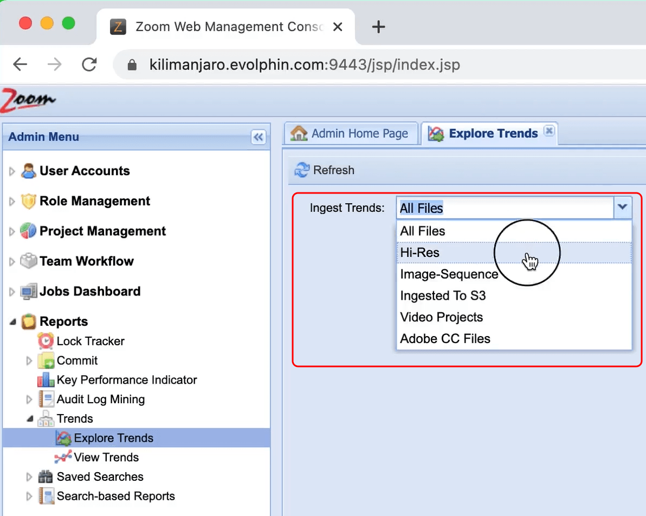This screenshot has height=516, width=646.
Task: Click the Saved Searches binoculars icon
Action: pos(46,476)
